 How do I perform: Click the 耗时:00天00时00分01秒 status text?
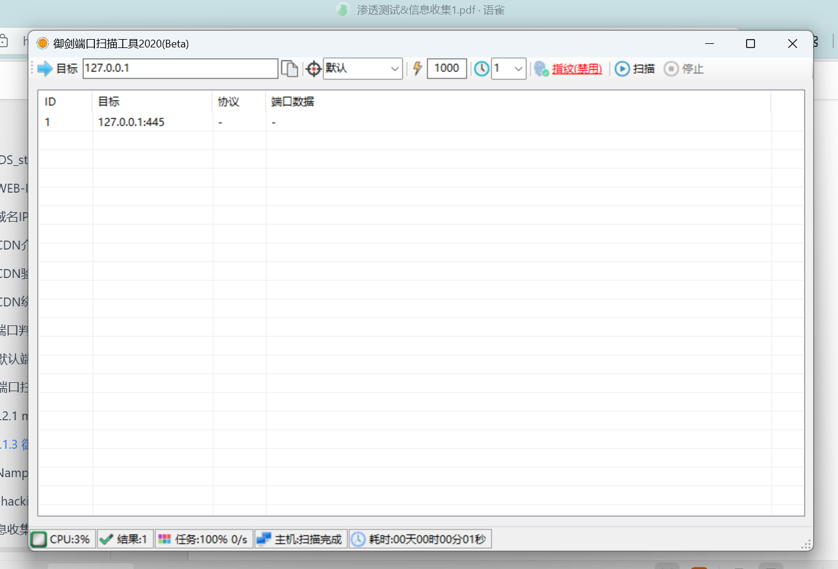(428, 539)
